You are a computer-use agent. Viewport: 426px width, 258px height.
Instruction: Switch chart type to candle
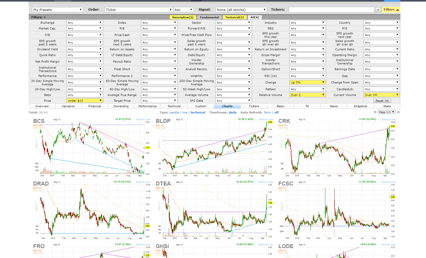tap(174, 112)
